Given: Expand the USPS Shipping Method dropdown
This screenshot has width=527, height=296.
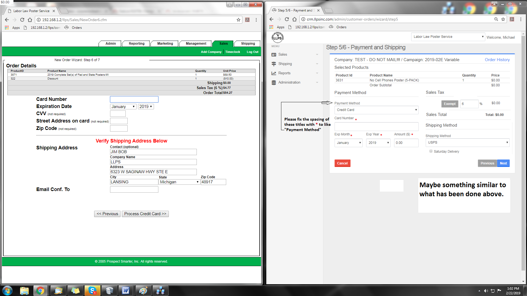Looking at the screenshot, I should click(x=467, y=143).
